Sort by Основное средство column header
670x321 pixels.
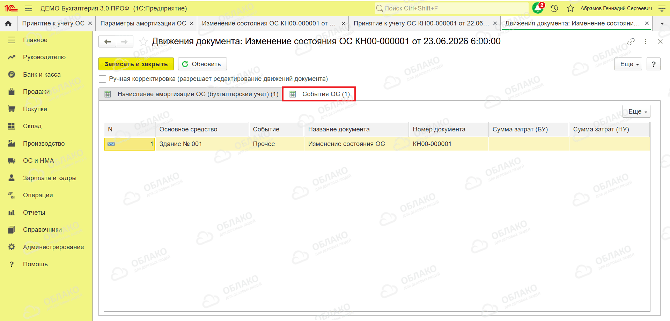tap(202, 129)
